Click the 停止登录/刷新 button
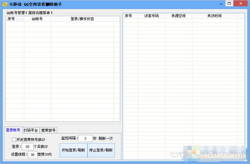Image resolution: width=250 pixels, height=164 pixels. pos(101,150)
